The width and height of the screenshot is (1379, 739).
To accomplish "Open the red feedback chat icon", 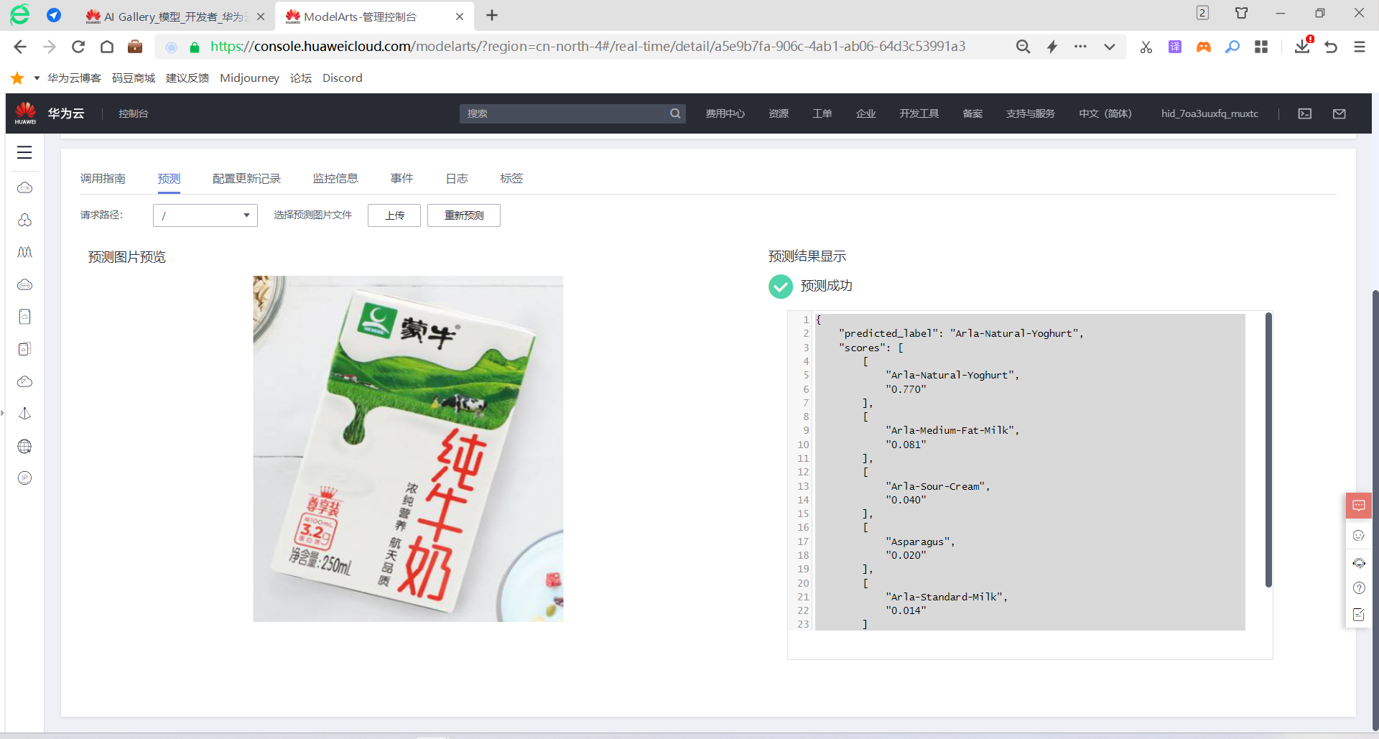I will (1359, 506).
